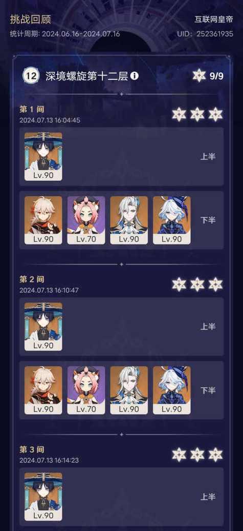Tap the UID 252361935 text

click(x=205, y=34)
